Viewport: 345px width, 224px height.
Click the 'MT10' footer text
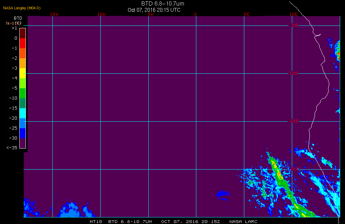click(x=96, y=222)
